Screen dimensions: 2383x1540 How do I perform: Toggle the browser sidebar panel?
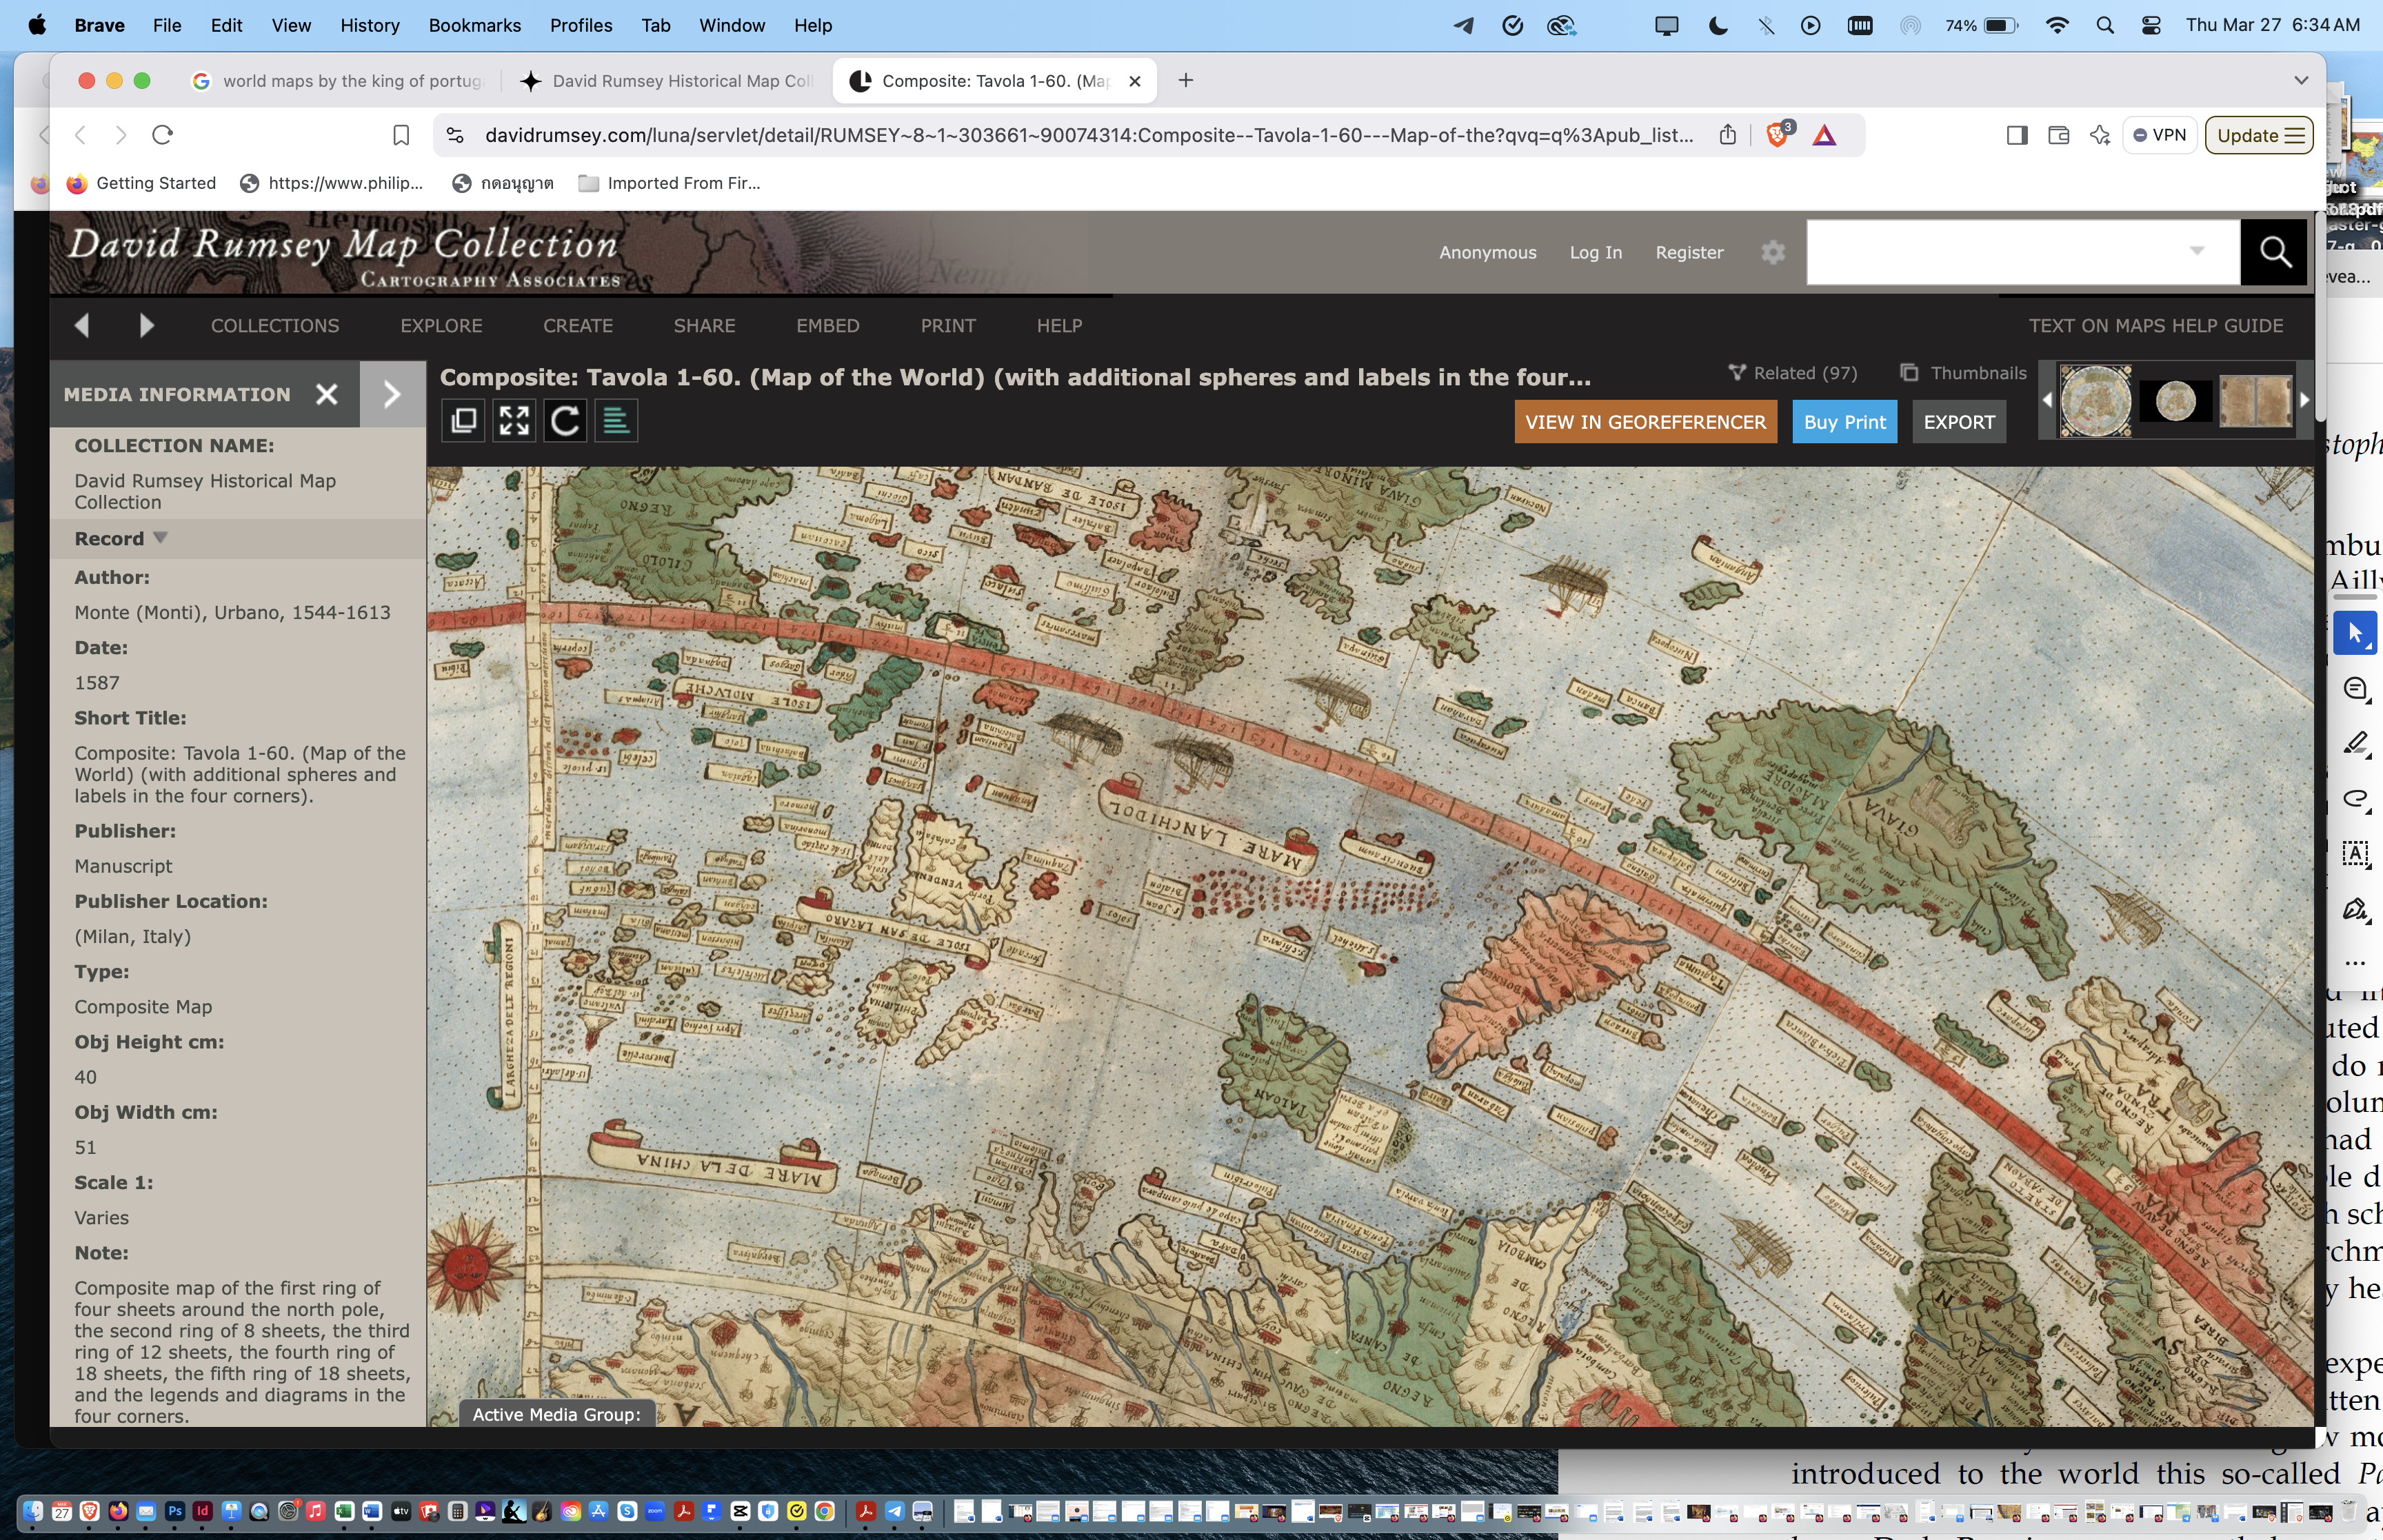2017,135
